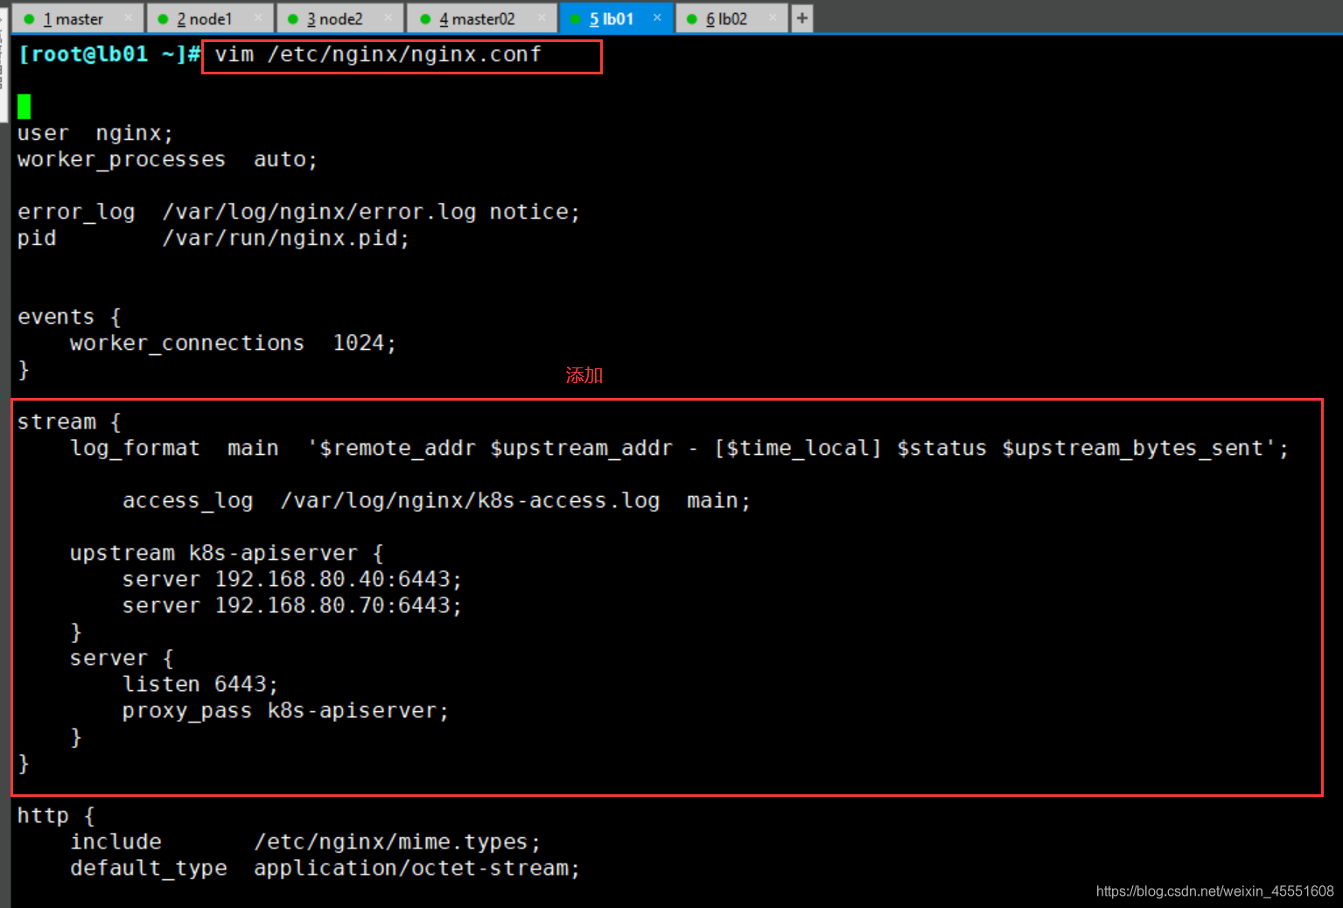Close the 6 lb02 tab
This screenshot has width=1343, height=908.
coord(773,17)
